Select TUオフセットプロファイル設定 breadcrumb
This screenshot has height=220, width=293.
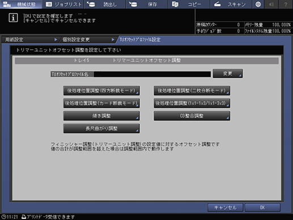click(x=140, y=40)
